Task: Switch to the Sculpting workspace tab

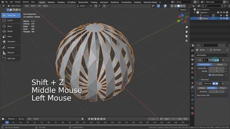Action: click(61, 2)
